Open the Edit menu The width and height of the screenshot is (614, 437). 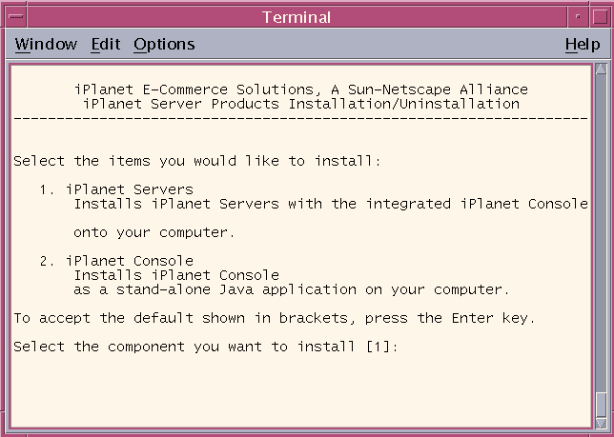click(106, 44)
